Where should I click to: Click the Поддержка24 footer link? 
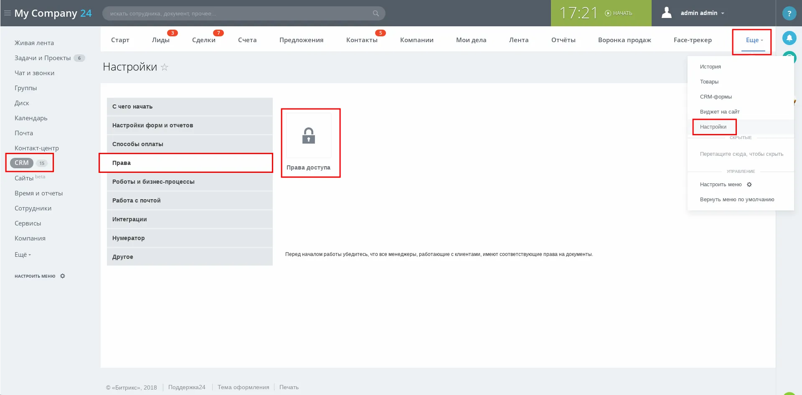pyautogui.click(x=187, y=387)
